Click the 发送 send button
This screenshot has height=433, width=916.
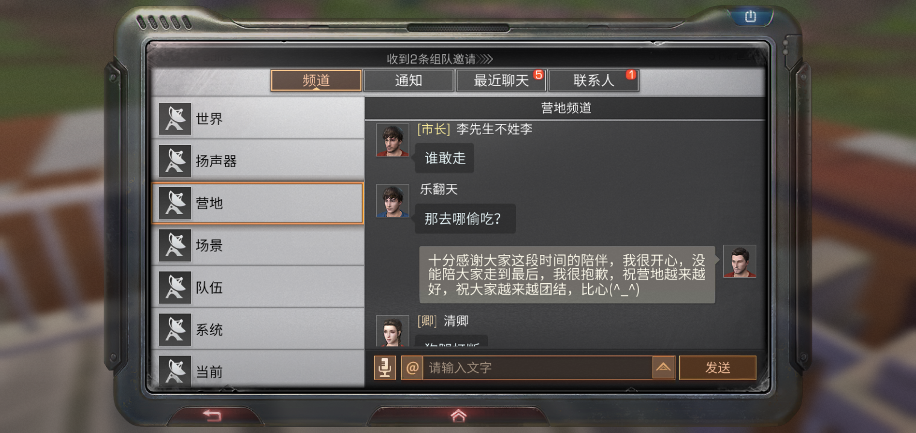(x=718, y=367)
